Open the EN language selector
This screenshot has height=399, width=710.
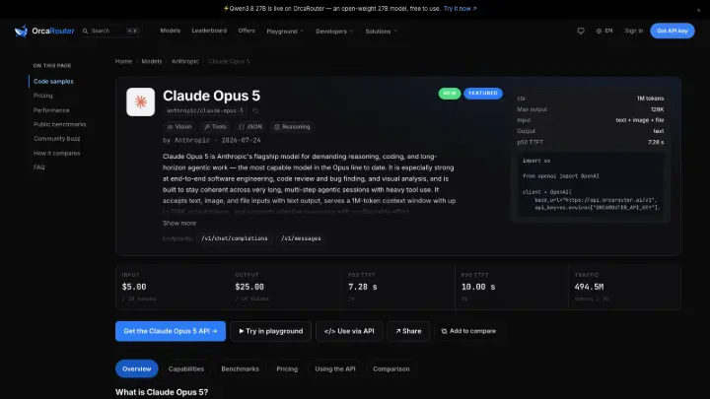coord(604,31)
